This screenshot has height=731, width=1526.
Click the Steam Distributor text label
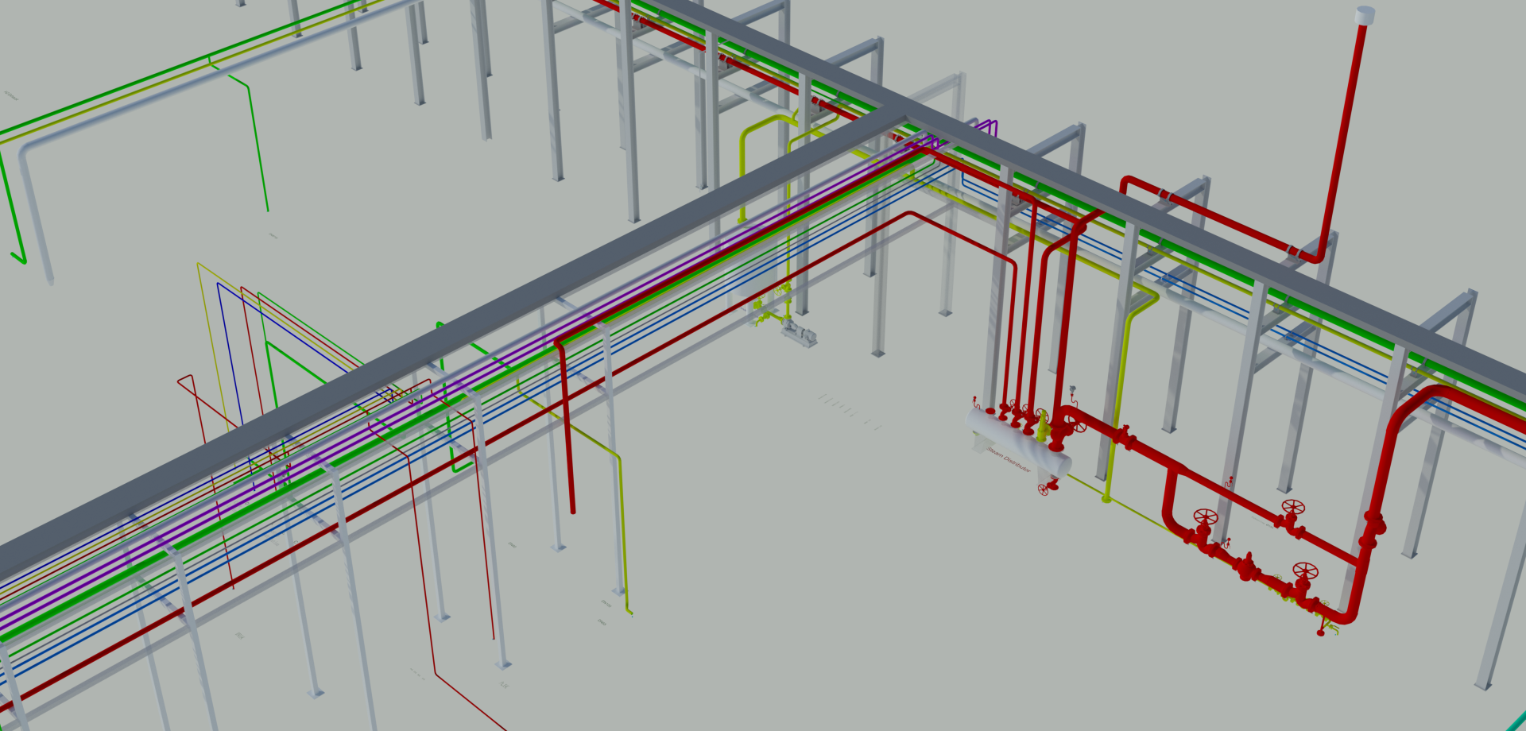coord(1008,460)
